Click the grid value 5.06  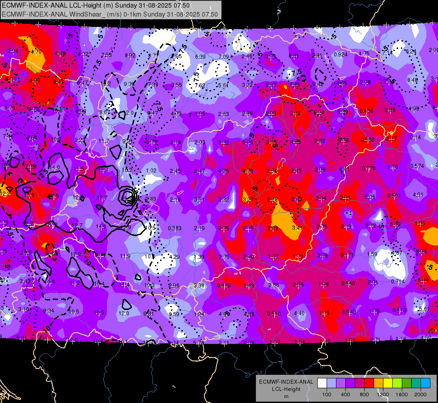[x=370, y=197]
